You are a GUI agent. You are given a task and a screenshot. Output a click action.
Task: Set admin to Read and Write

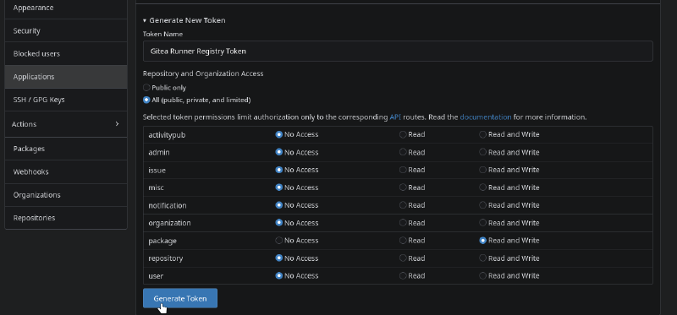482,152
